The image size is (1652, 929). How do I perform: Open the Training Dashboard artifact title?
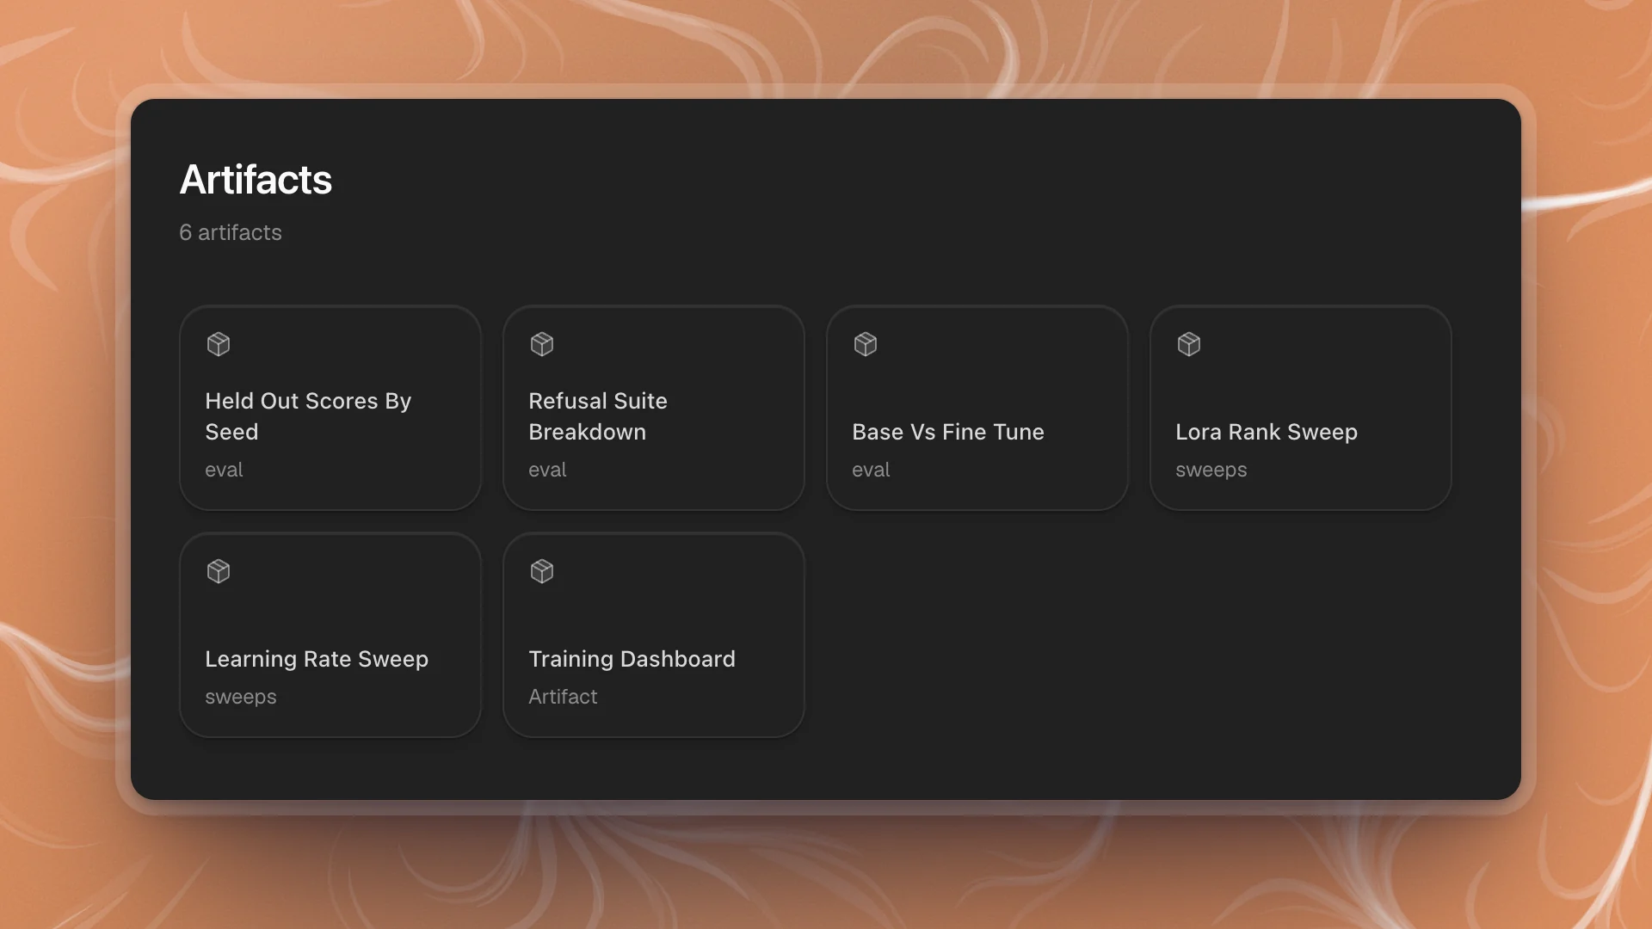(x=632, y=659)
